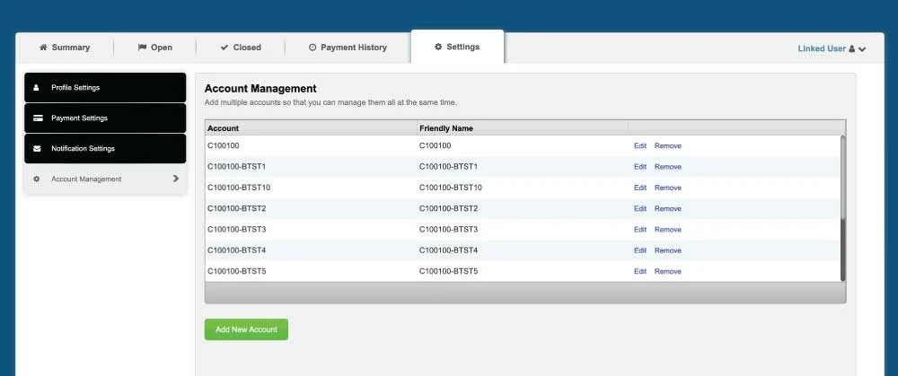Image resolution: width=898 pixels, height=376 pixels.
Task: Select Account Management in sidebar
Action: coord(105,179)
